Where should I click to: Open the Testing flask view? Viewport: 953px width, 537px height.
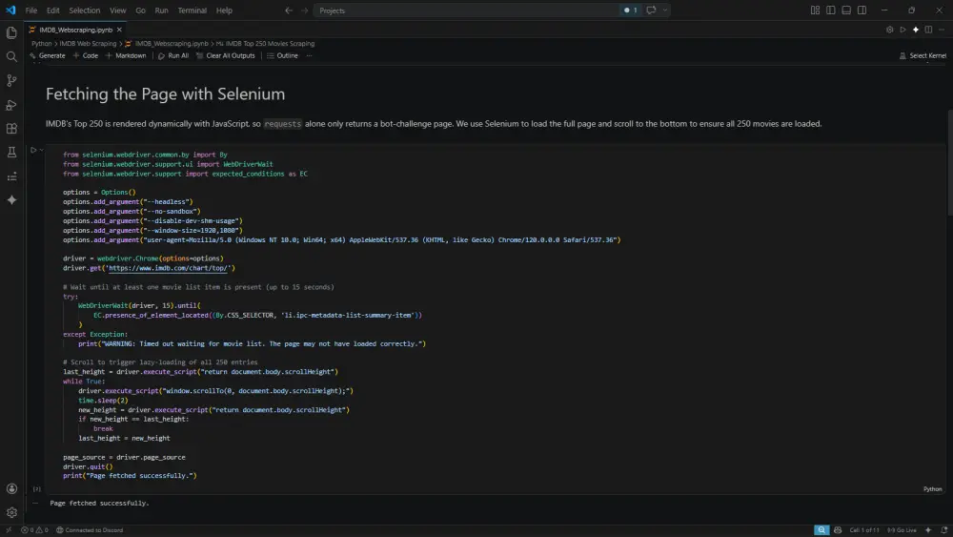tap(11, 152)
